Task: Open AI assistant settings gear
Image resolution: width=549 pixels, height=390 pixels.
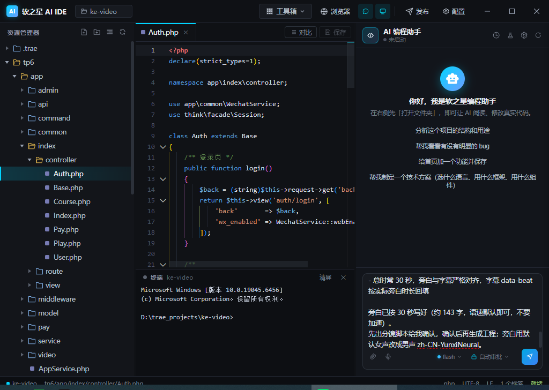Action: click(524, 35)
